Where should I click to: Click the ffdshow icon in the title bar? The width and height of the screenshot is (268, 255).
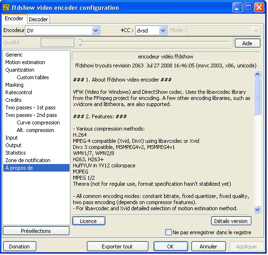pos(6,8)
